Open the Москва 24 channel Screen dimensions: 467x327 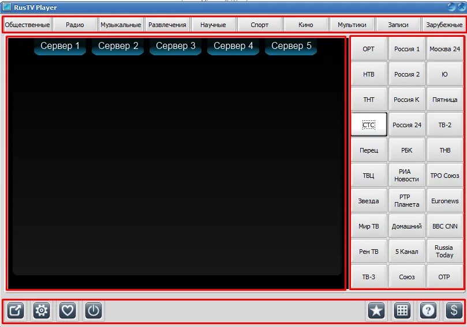point(444,49)
